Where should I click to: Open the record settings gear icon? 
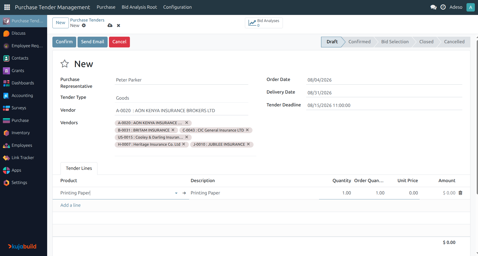pos(84,25)
